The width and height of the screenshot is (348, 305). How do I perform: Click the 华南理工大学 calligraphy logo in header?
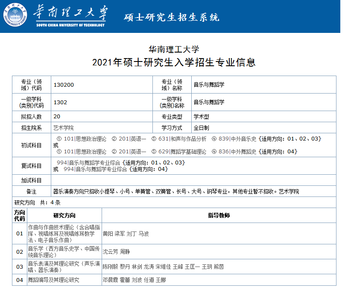click(x=70, y=16)
